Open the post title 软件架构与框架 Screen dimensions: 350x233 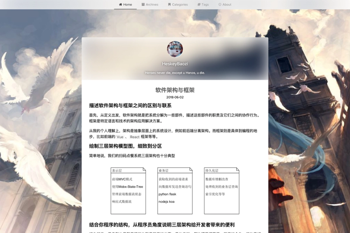[x=175, y=90]
